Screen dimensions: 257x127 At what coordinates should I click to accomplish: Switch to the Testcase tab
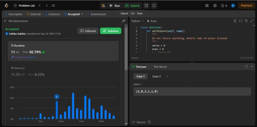[139, 67]
